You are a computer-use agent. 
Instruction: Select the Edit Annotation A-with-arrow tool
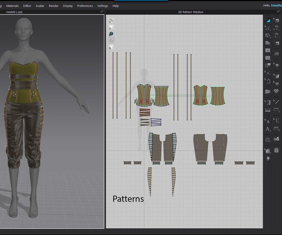click(x=267, y=121)
